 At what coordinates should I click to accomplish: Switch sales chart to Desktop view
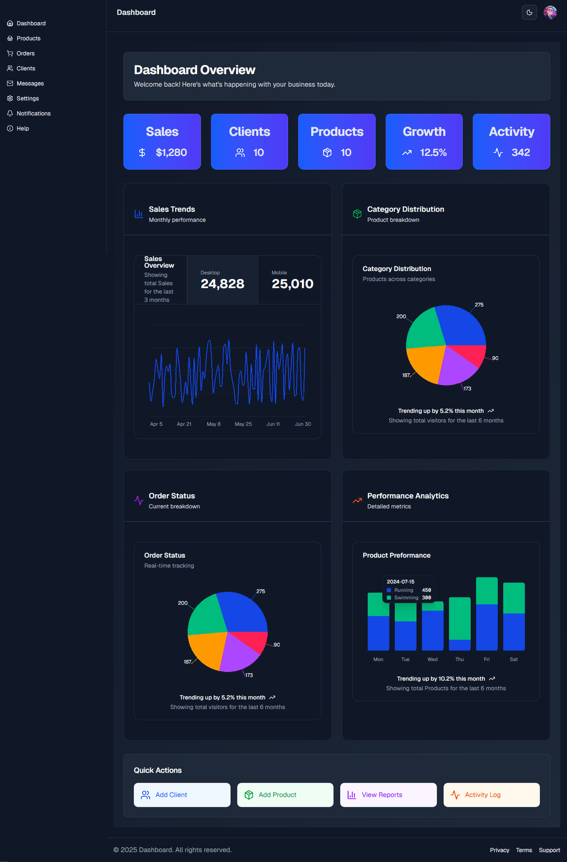pos(222,280)
